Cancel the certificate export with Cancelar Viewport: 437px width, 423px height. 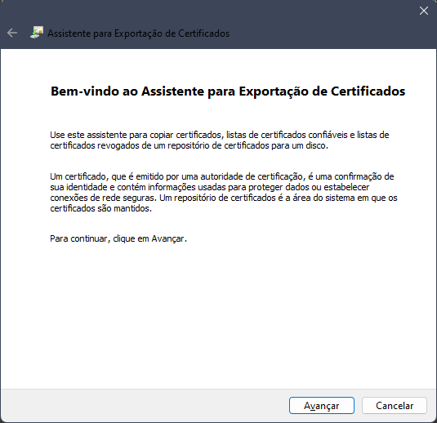tap(395, 406)
